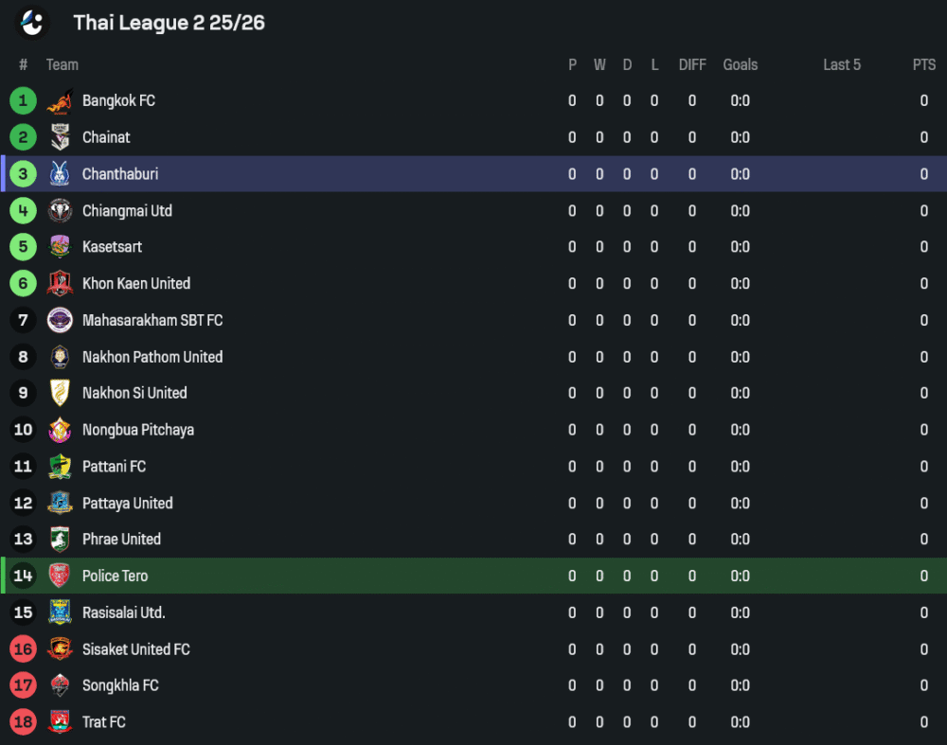Open the Nongbua Pitchaya team link
Viewport: 947px width, 745px height.
(x=138, y=430)
